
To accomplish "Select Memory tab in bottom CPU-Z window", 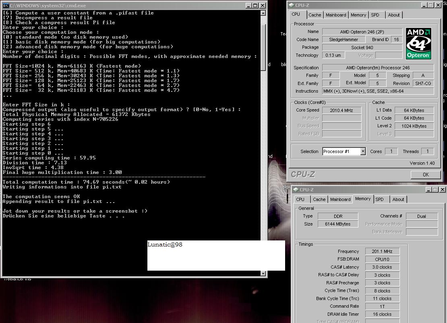I will [362, 199].
